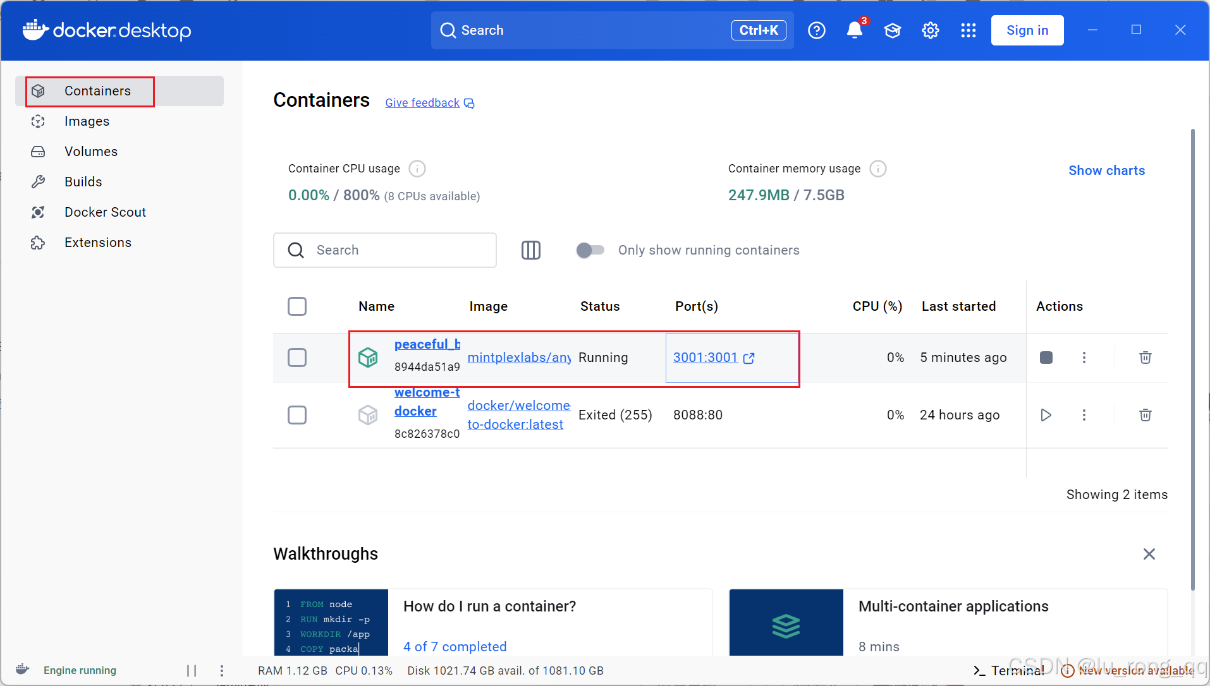1210x686 pixels.
Task: Open the welcome-to-docker container name link
Action: coord(427,402)
